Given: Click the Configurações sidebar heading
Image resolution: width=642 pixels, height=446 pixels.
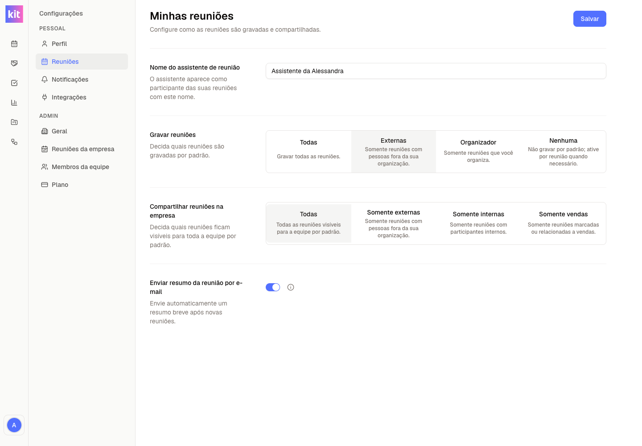Looking at the screenshot, I should pos(61,13).
